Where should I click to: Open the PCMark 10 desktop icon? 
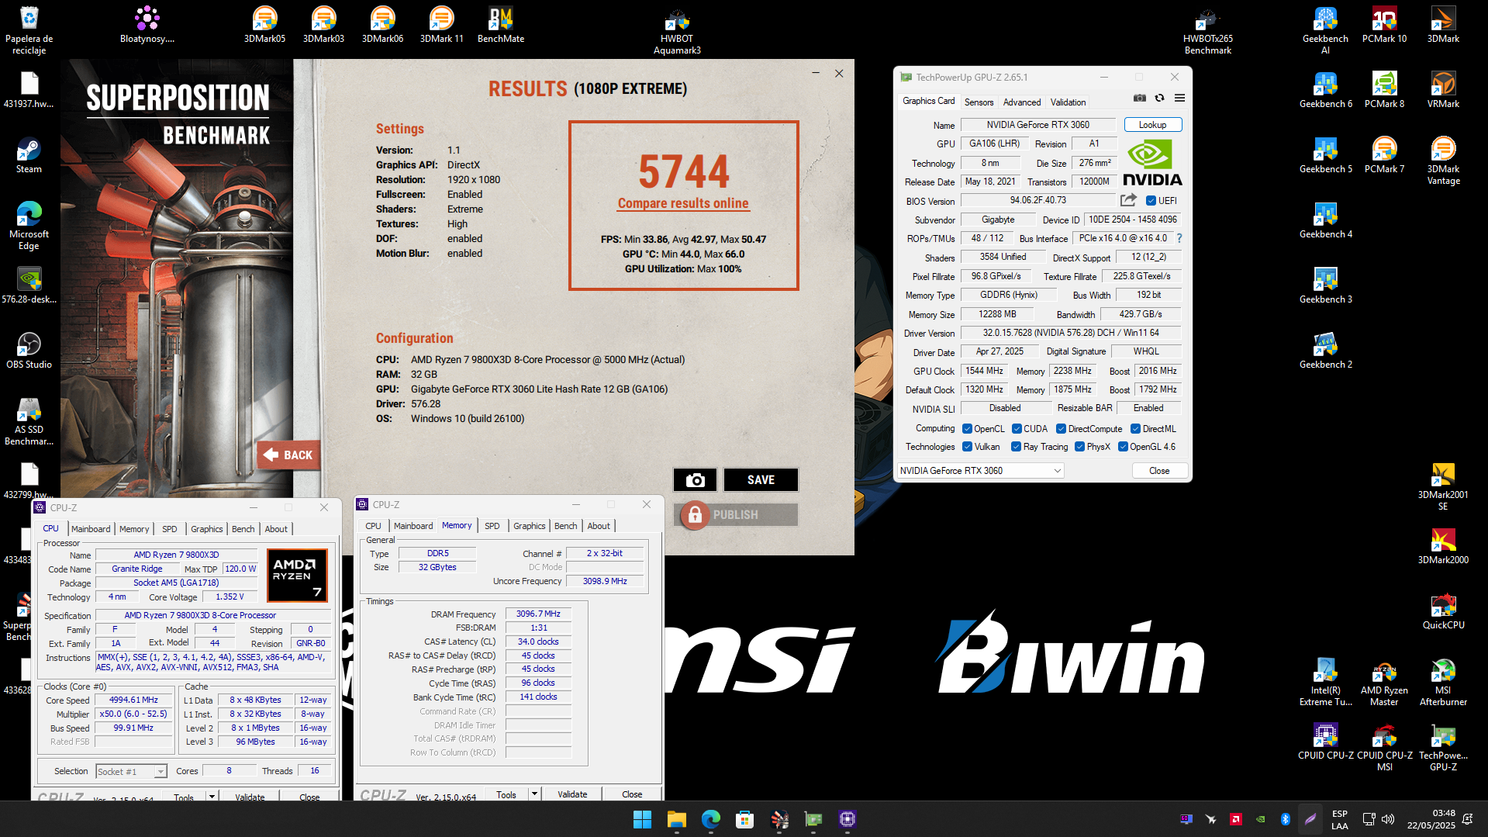click(x=1384, y=25)
